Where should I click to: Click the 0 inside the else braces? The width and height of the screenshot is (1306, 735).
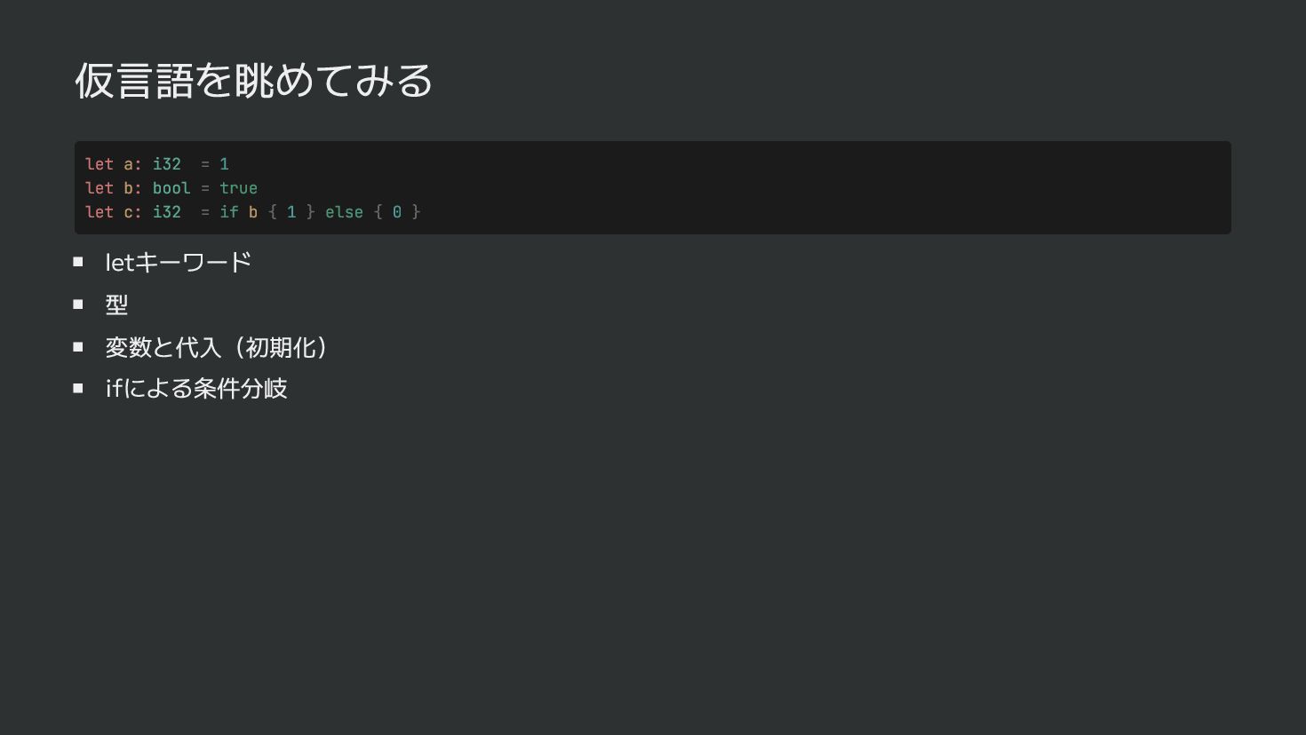[397, 212]
